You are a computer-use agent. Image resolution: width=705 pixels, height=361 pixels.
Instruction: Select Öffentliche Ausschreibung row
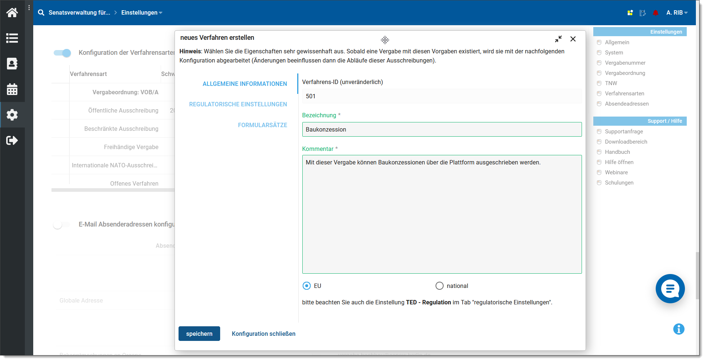click(113, 110)
